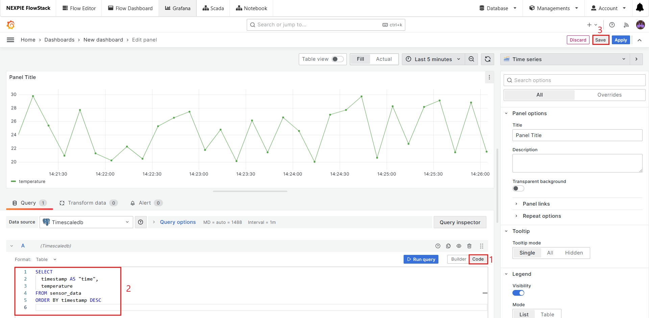Click the search magnifier icon in top search bar
This screenshot has height=318, width=649.
click(x=253, y=25)
